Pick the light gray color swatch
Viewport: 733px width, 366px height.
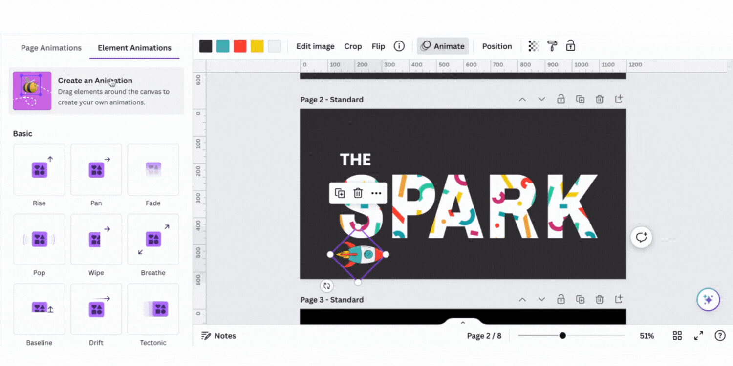point(275,46)
